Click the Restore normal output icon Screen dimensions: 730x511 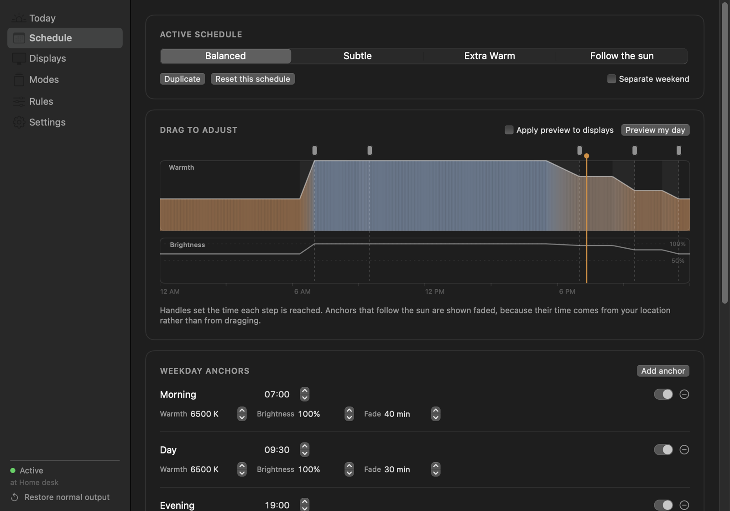[x=15, y=497]
